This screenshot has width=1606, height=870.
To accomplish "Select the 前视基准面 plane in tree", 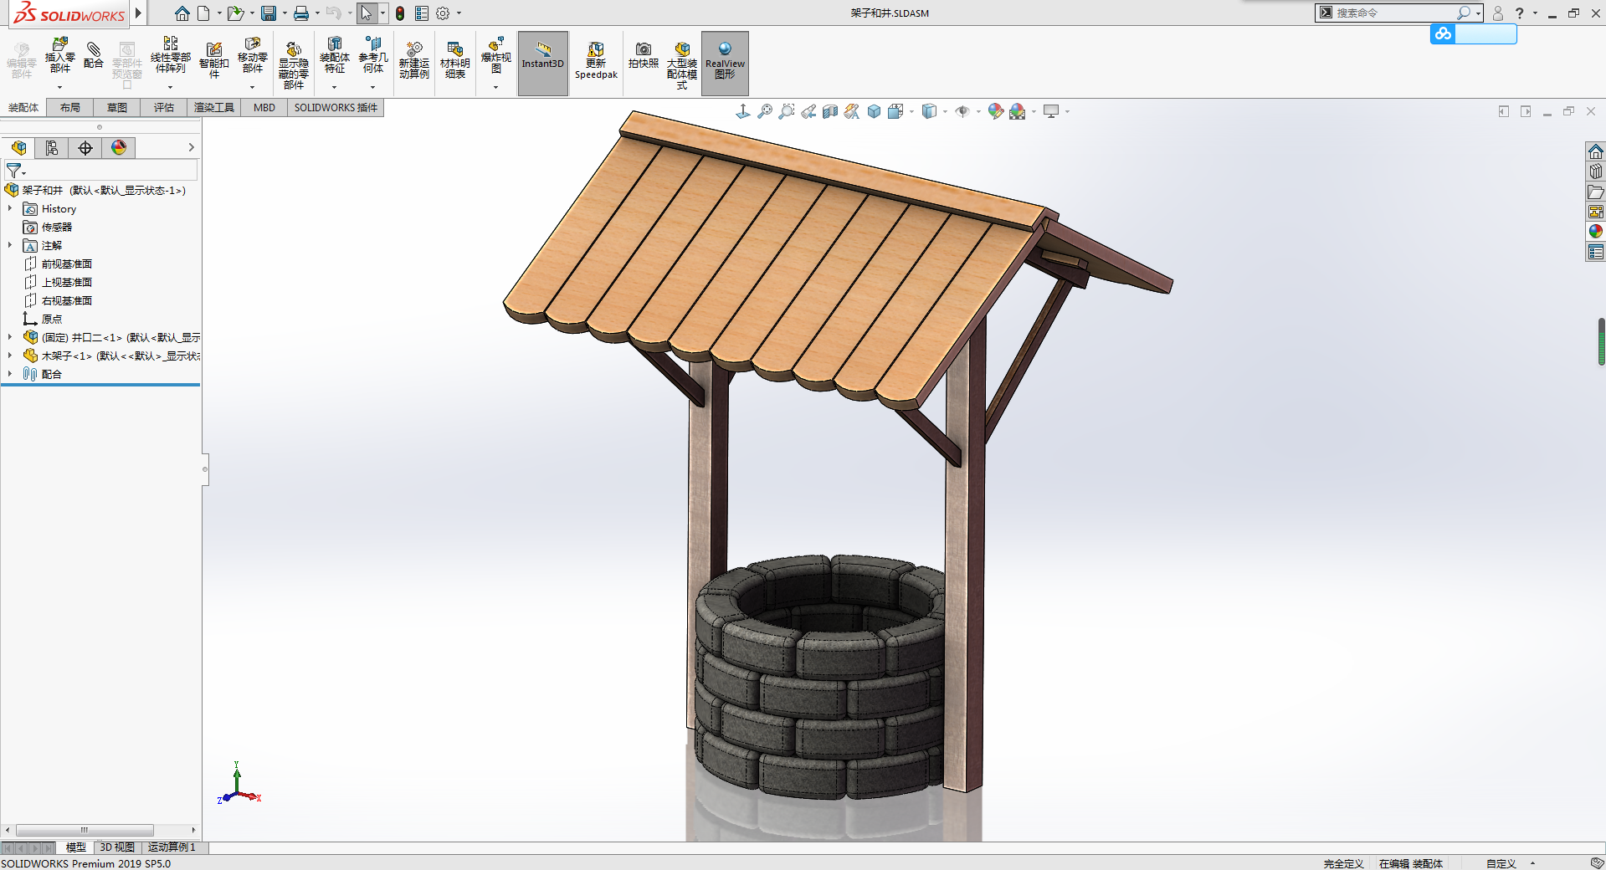I will pos(67,264).
